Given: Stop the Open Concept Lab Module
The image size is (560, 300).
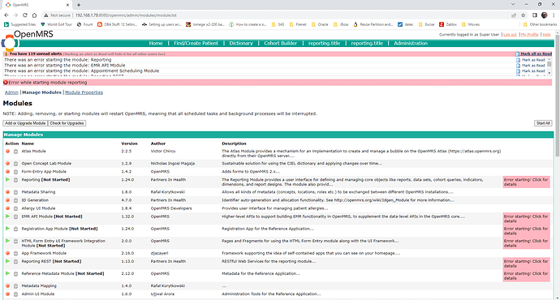Looking at the screenshot, I should click(x=7, y=163).
